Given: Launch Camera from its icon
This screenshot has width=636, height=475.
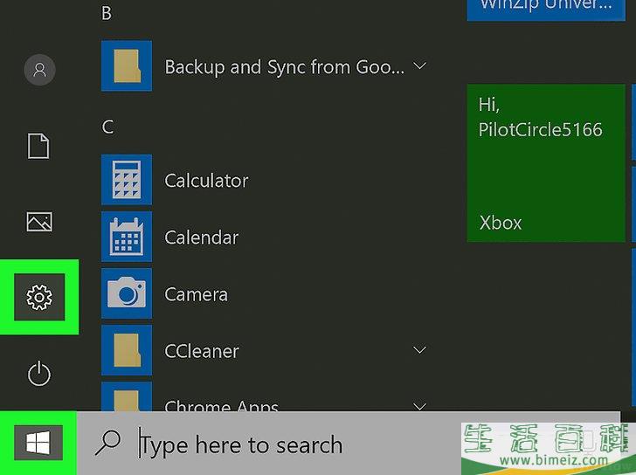Looking at the screenshot, I should [127, 293].
